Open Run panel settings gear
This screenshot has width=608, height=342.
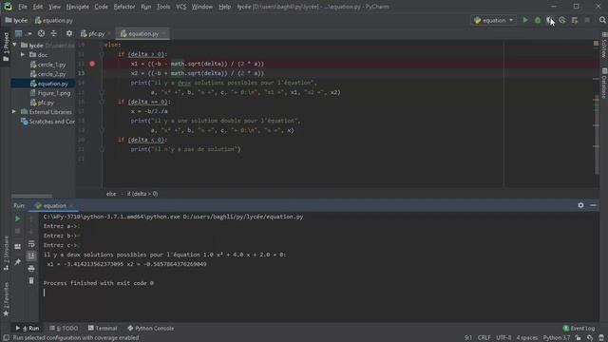(x=580, y=205)
